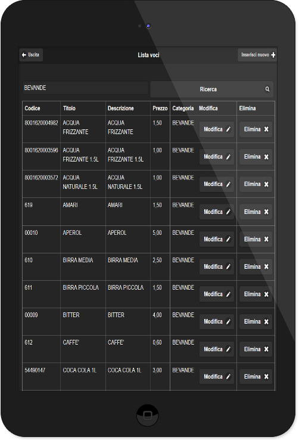This screenshot has height=440, width=299.
Task: Click the back arrow beside Uscita
Action: click(x=24, y=55)
